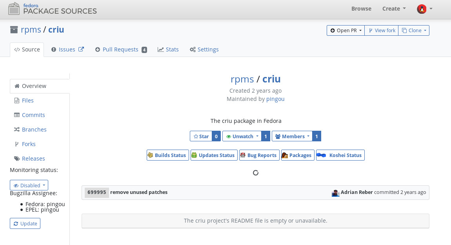Click the Settings gears icon

(193, 49)
